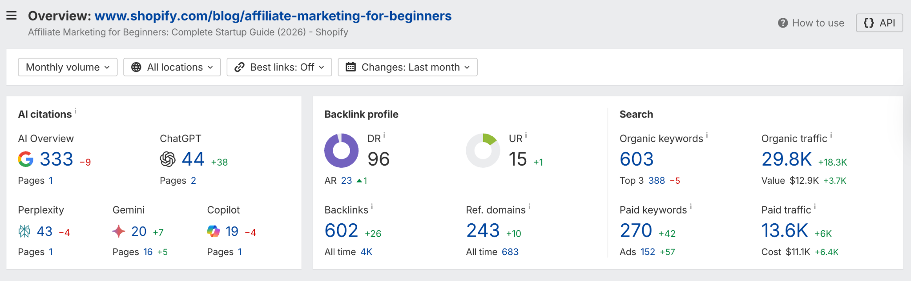Open Organic traffic value 29.8K
Image resolution: width=911 pixels, height=281 pixels.
point(786,159)
